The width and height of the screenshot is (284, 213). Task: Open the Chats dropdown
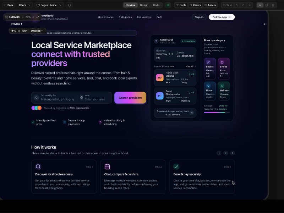click(x=24, y=5)
